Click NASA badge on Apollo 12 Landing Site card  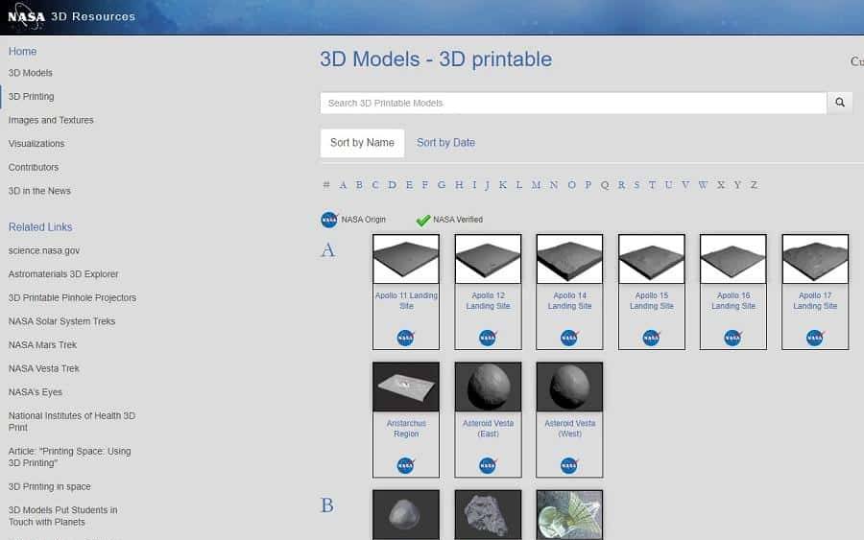pyautogui.click(x=488, y=338)
